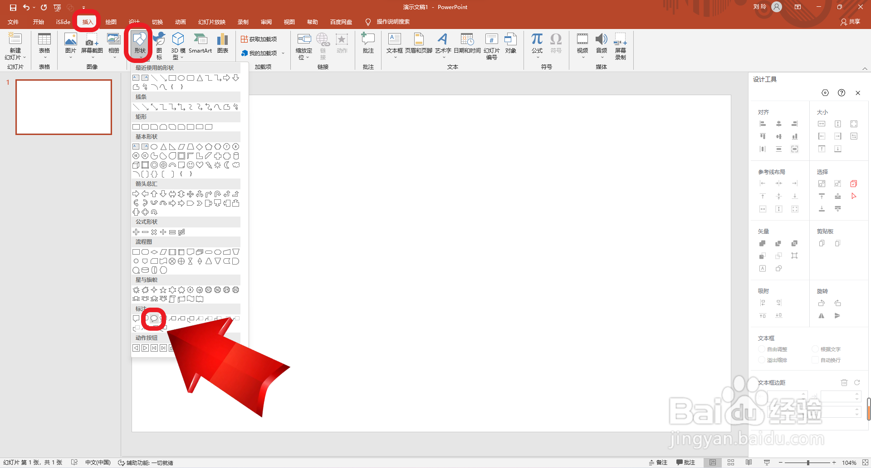
Task: Click 获取加载项 get add-ins
Action: tap(259, 39)
